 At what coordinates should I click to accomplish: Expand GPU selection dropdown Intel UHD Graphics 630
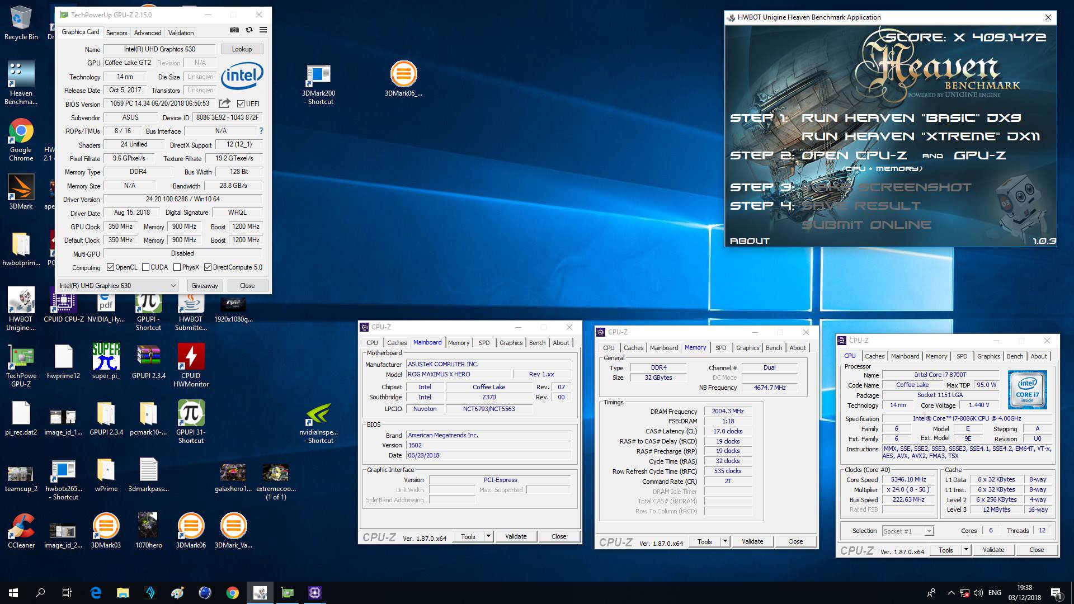tap(118, 286)
